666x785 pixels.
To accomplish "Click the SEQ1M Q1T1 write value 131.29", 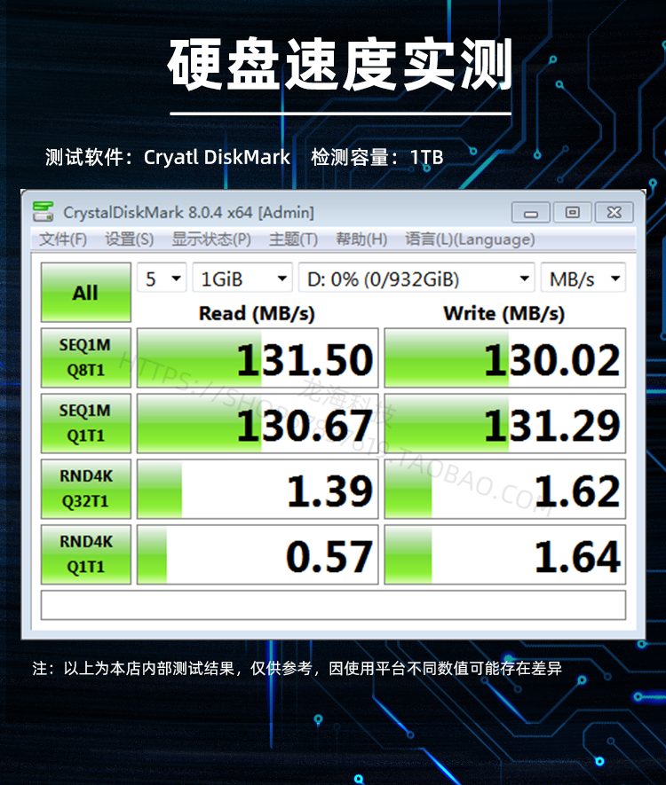I will coord(505,423).
